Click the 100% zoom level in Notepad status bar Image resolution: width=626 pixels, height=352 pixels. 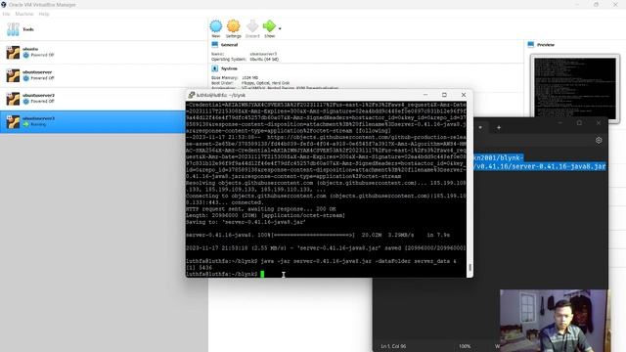[x=465, y=346]
